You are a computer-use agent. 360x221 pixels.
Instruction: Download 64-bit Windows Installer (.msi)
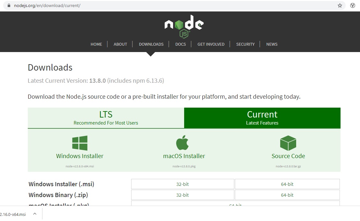pos(287,184)
